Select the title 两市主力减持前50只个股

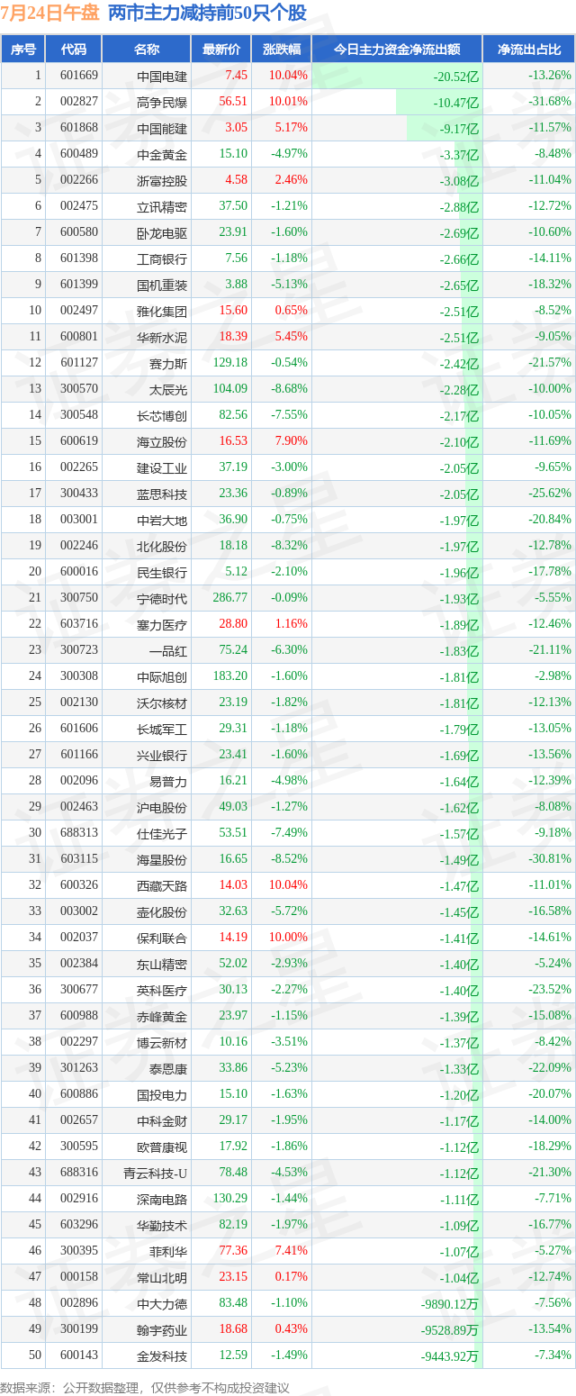tap(207, 14)
